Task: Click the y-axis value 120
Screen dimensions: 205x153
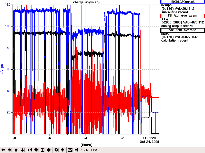Action: tap(8, 5)
